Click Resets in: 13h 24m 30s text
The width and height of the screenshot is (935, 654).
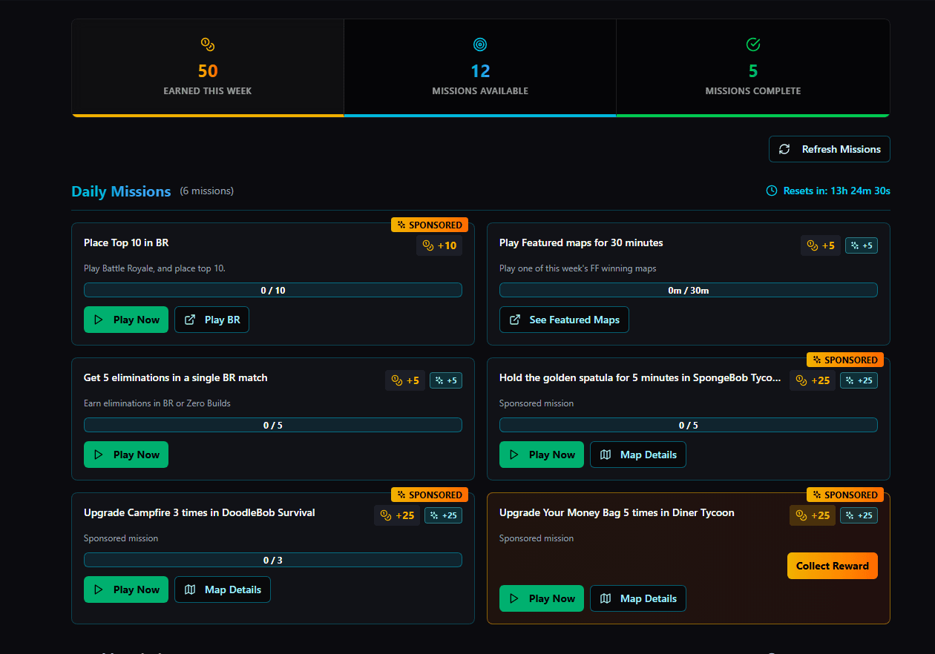(x=837, y=191)
